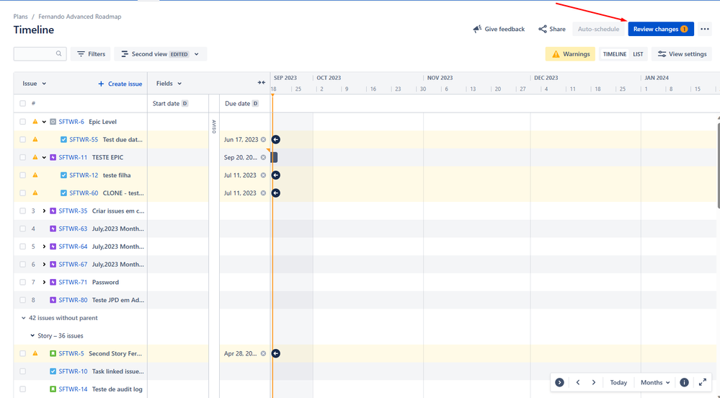The image size is (720, 398).
Task: Go to previous timeline period arrow
Action: coord(578,382)
